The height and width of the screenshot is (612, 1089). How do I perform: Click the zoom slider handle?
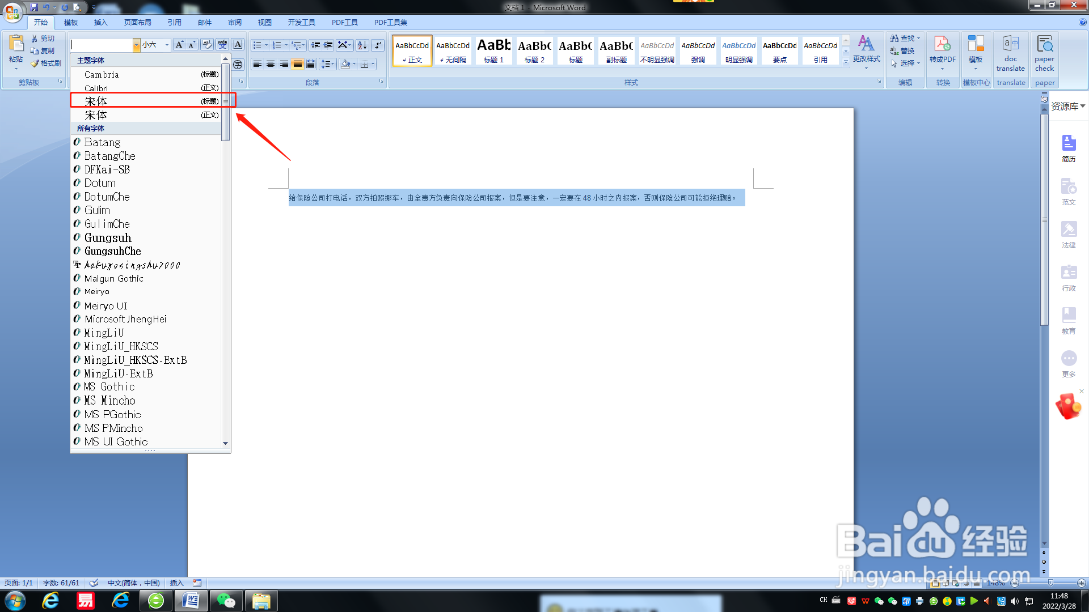(x=1050, y=583)
